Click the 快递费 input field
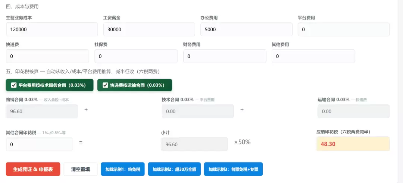 point(47,56)
